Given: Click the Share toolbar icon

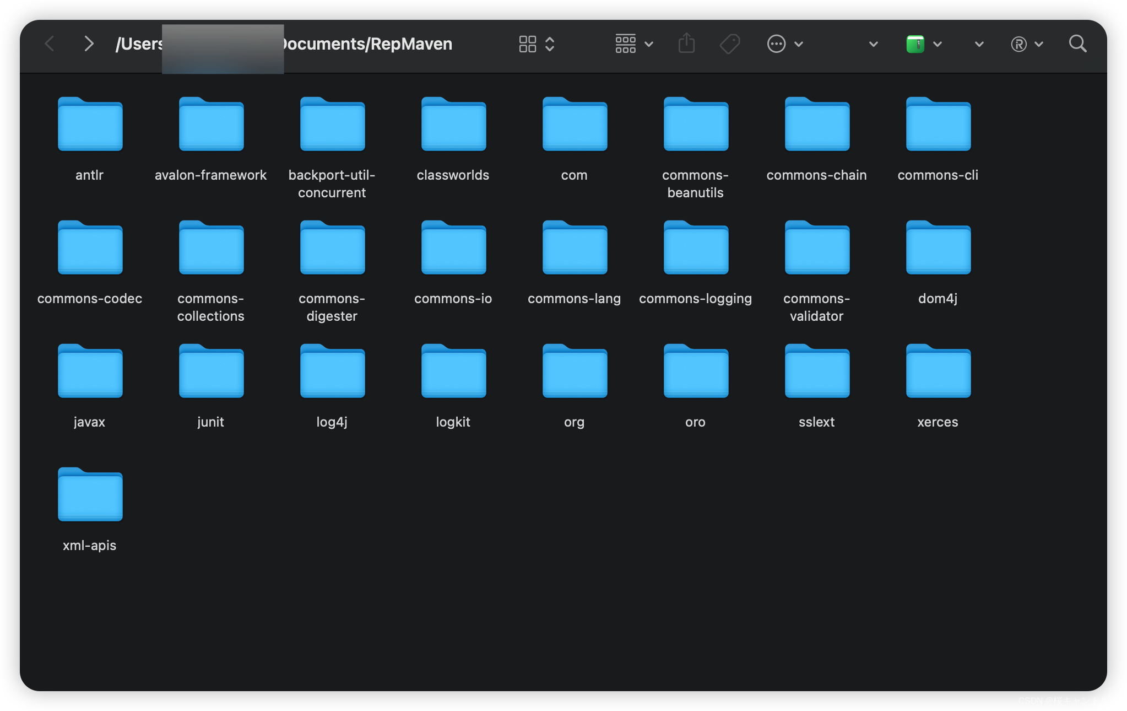Looking at the screenshot, I should [686, 43].
